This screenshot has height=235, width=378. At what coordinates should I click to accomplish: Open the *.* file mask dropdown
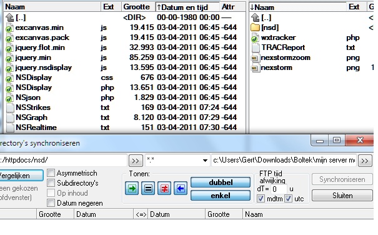coord(205,161)
